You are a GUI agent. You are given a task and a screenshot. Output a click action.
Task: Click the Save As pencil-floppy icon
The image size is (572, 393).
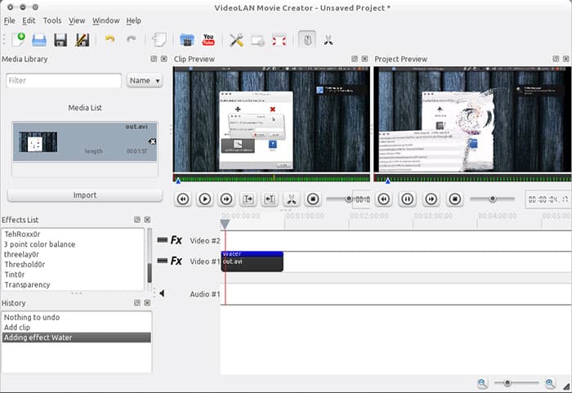(x=82, y=40)
